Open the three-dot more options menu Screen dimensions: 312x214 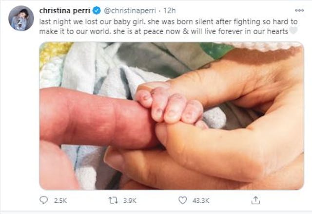(297, 10)
